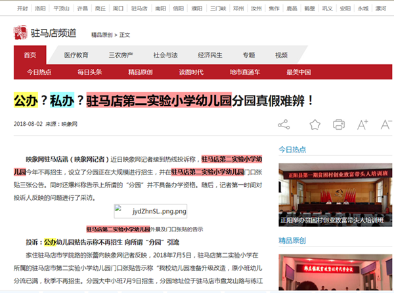This screenshot has width=394, height=293.
Task: Go to the 商丘 city link
Action: pyautogui.click(x=100, y=9)
